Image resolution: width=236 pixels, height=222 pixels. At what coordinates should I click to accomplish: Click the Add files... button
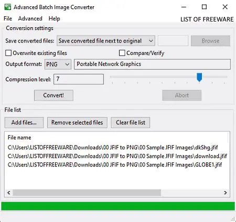[24, 123]
